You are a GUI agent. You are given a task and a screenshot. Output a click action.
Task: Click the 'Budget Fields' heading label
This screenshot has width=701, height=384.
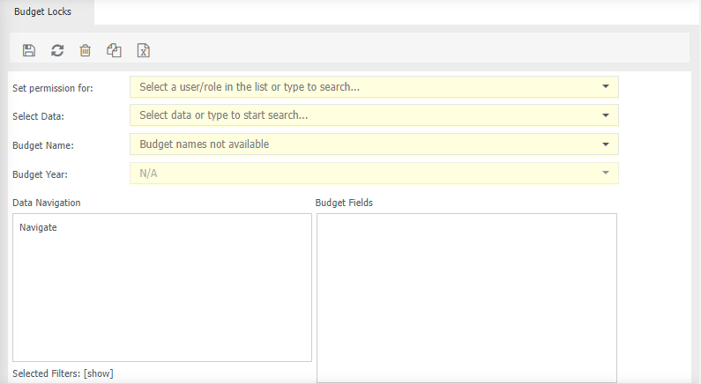pos(344,203)
